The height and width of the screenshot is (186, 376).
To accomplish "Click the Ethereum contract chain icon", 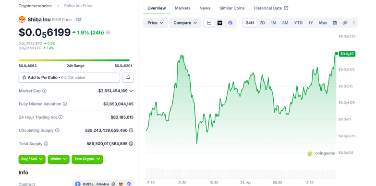I will [78, 184].
